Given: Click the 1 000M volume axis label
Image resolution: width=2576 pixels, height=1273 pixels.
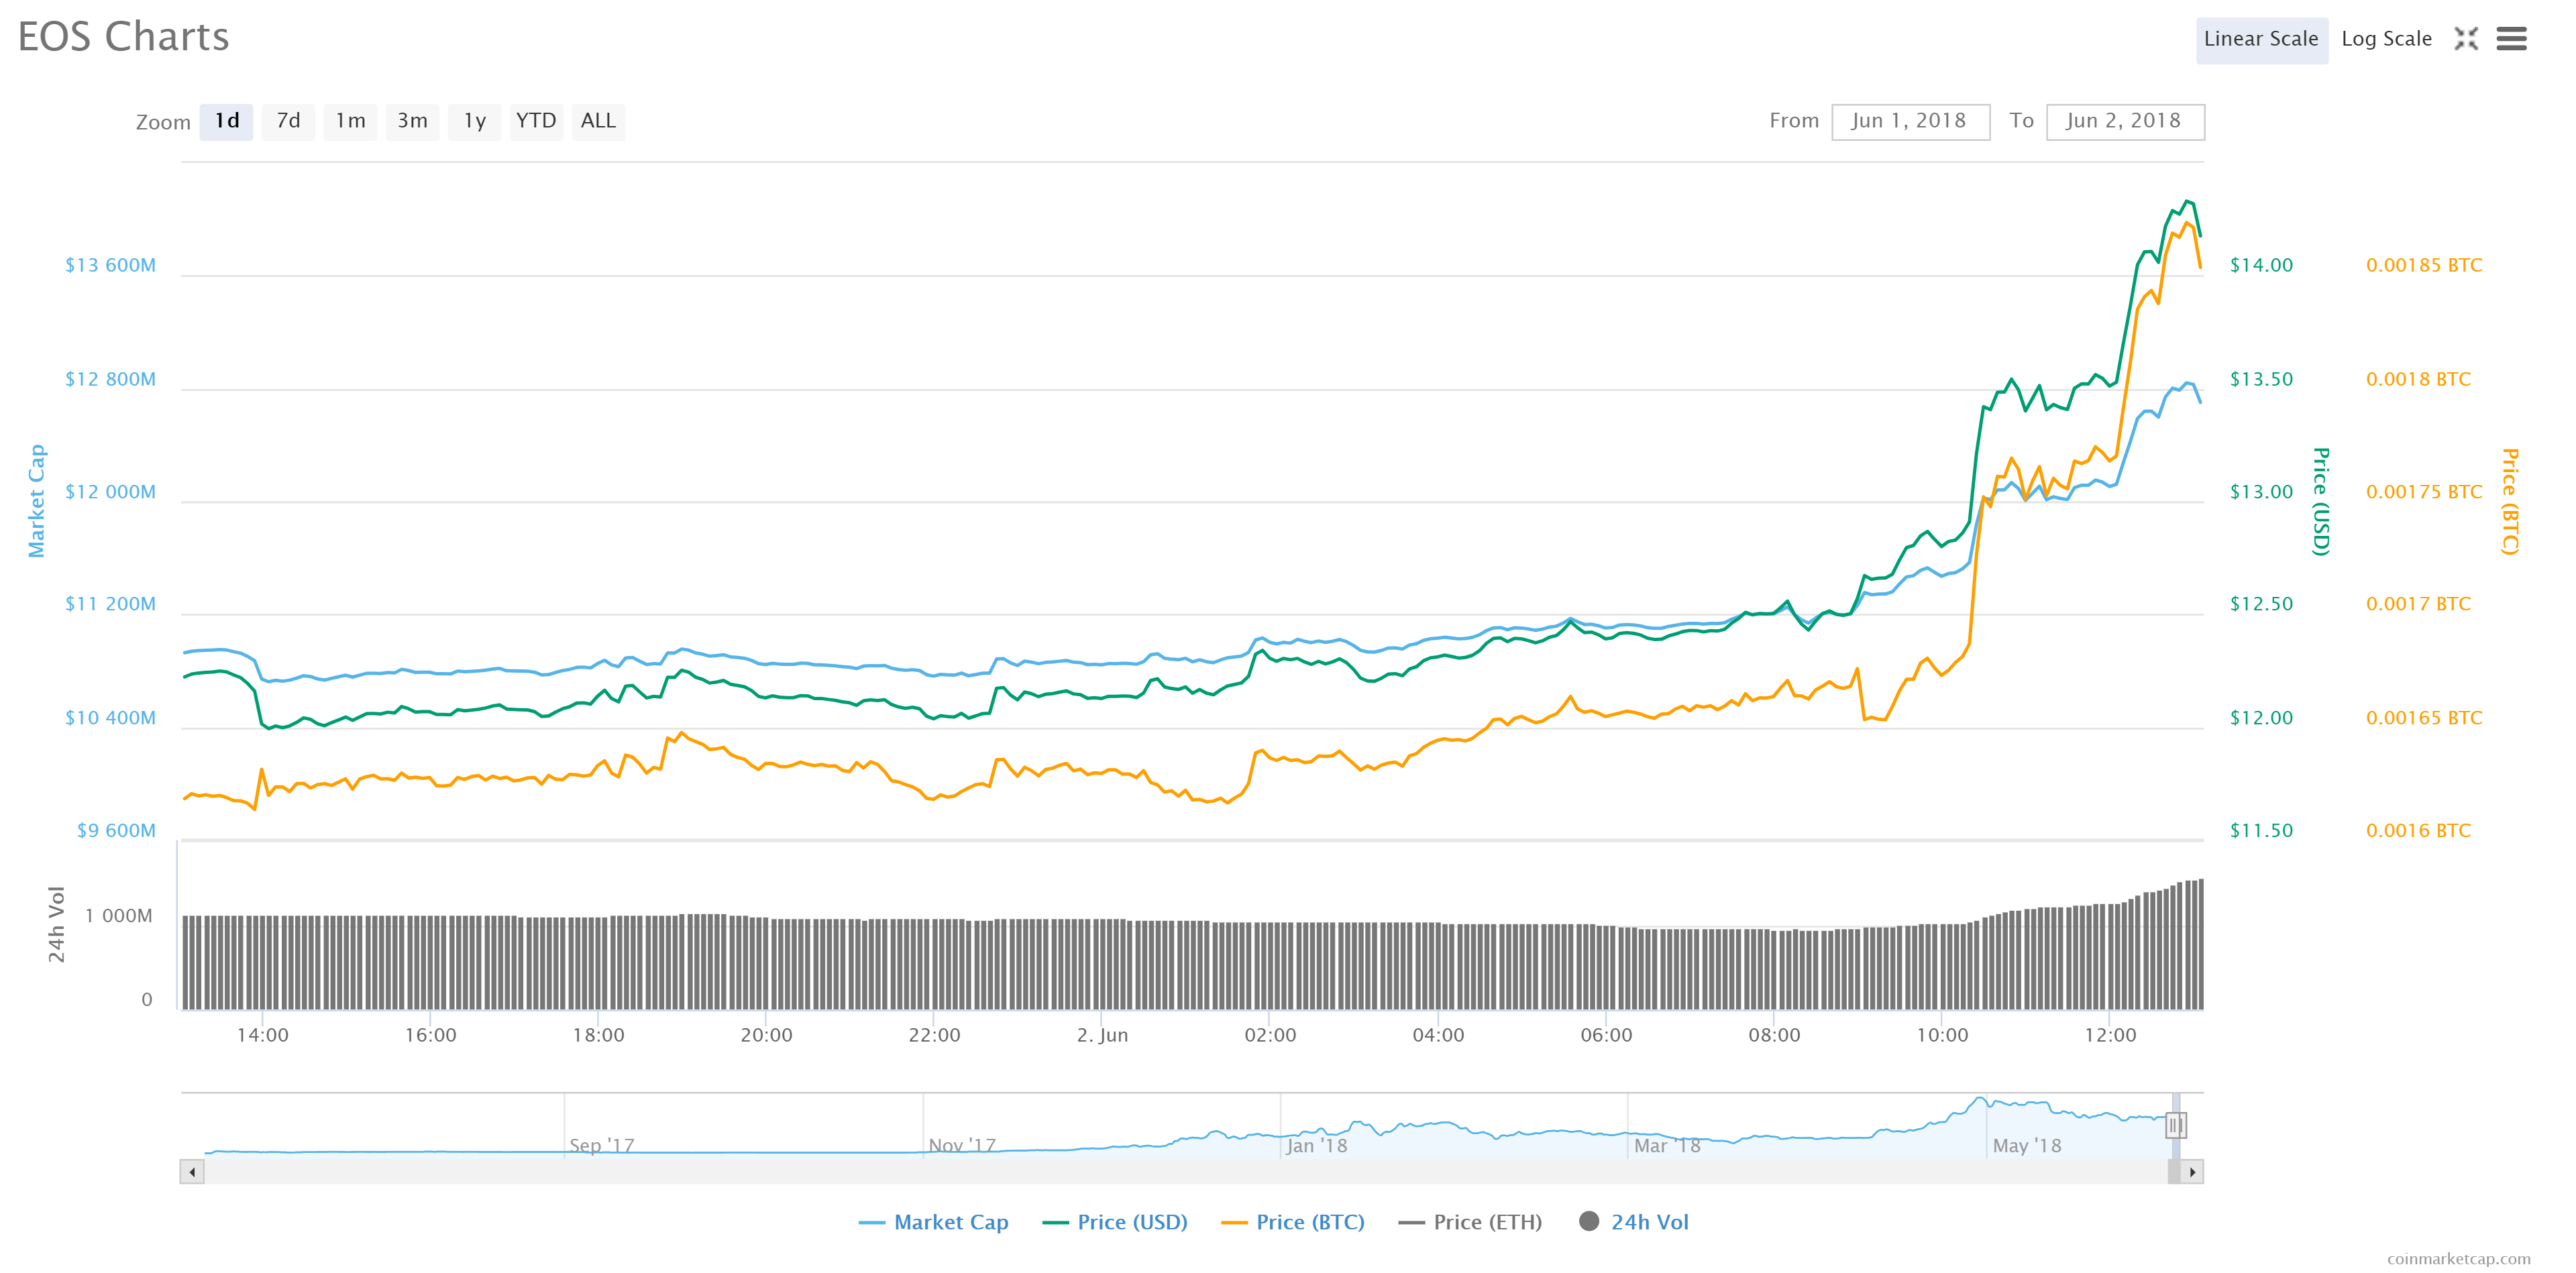Looking at the screenshot, I should (119, 916).
